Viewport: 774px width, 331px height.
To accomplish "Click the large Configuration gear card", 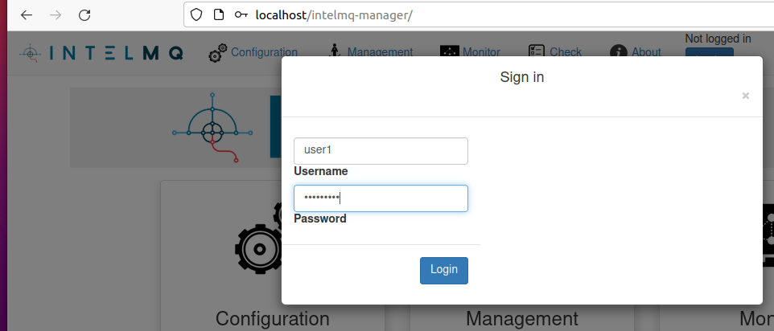I will pos(273,255).
